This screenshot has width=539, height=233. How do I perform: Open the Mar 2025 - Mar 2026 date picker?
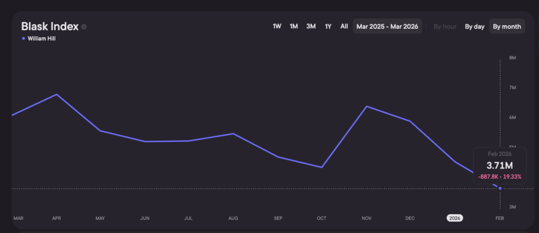click(387, 26)
